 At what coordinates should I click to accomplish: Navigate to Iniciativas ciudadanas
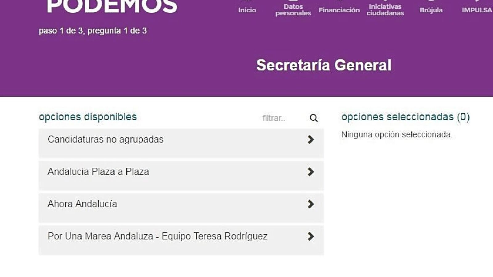385,10
